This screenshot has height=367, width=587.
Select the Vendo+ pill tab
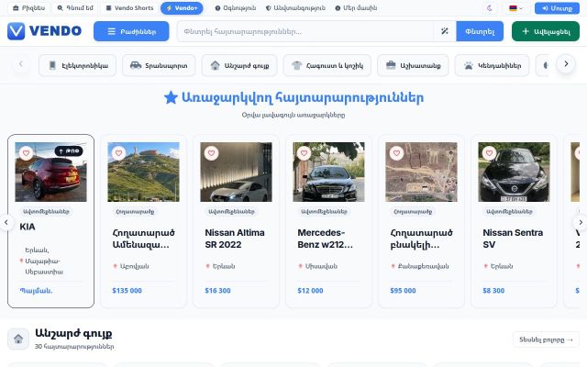pyautogui.click(x=182, y=8)
